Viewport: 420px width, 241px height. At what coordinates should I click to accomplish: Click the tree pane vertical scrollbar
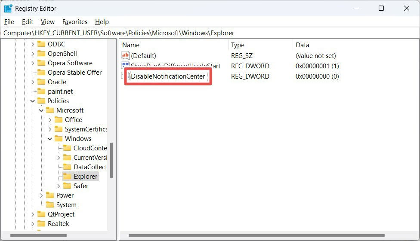(x=111, y=160)
